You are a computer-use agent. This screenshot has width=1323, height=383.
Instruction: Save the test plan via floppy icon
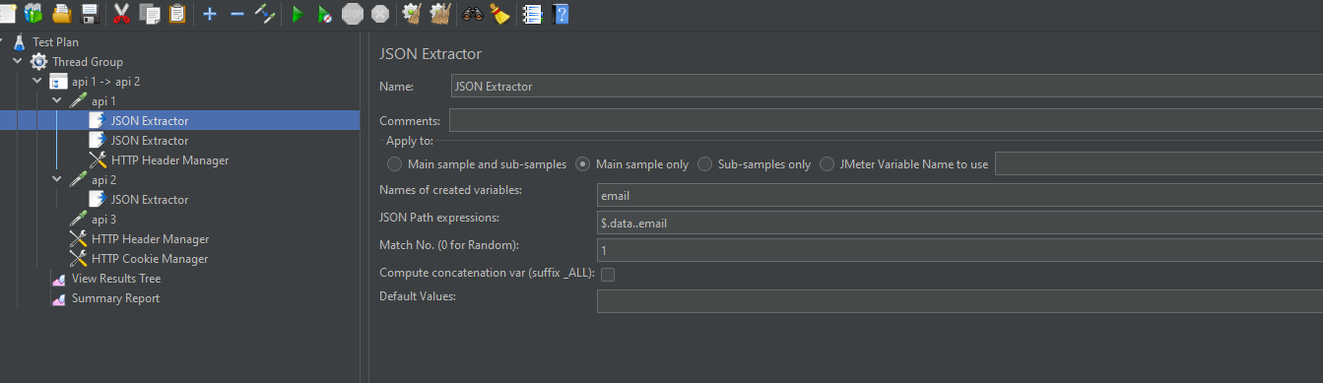(x=90, y=14)
